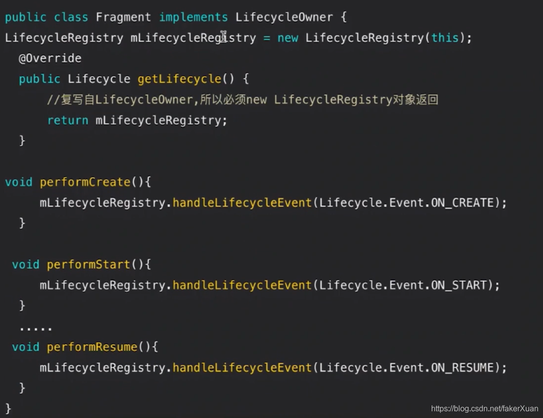The image size is (543, 418).
Task: Click the "ON_START" constant
Action: pyautogui.click(x=459, y=285)
